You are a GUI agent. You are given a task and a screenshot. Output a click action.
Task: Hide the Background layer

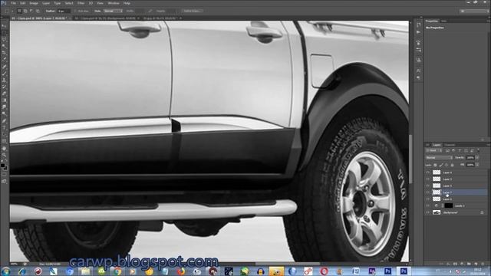pos(427,212)
